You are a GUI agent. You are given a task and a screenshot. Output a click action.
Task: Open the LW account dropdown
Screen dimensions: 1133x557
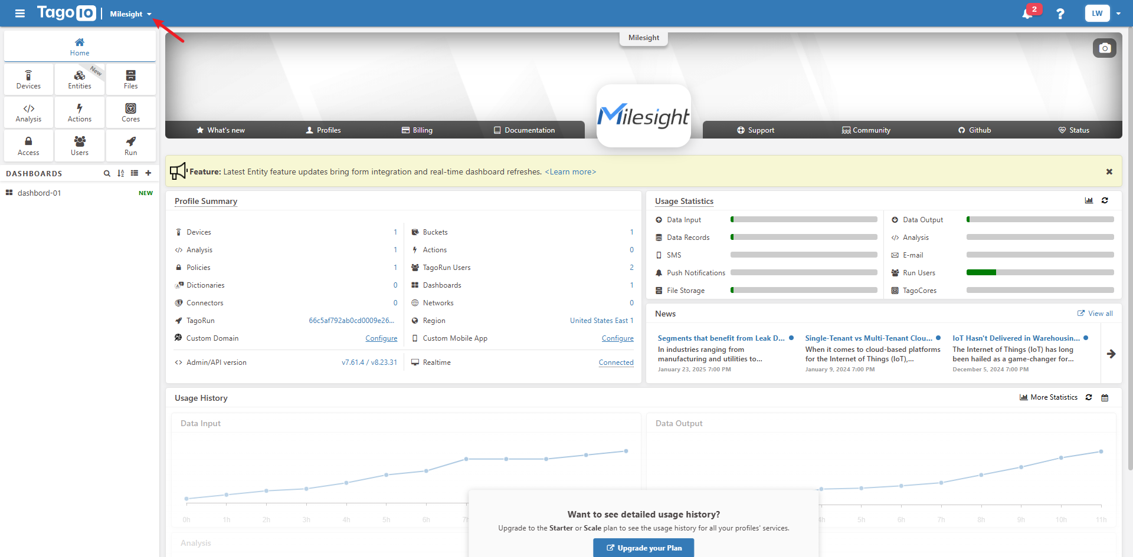(x=1103, y=14)
